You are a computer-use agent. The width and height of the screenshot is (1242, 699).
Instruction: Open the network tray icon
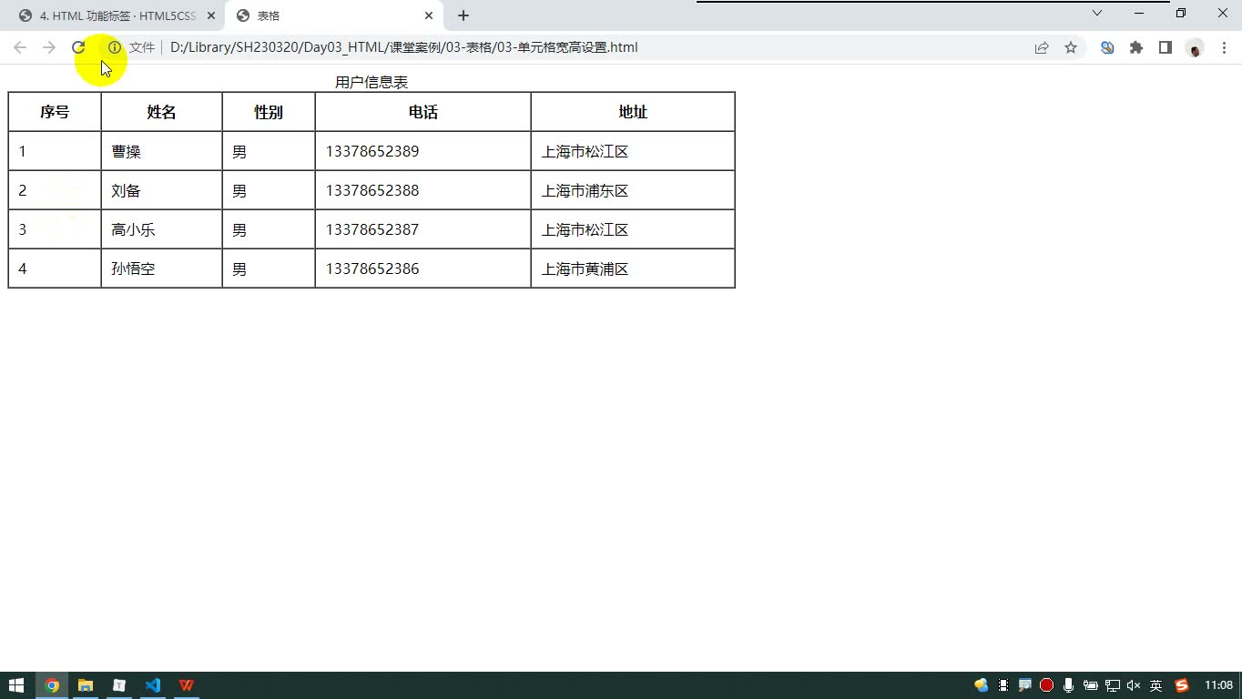click(1112, 685)
